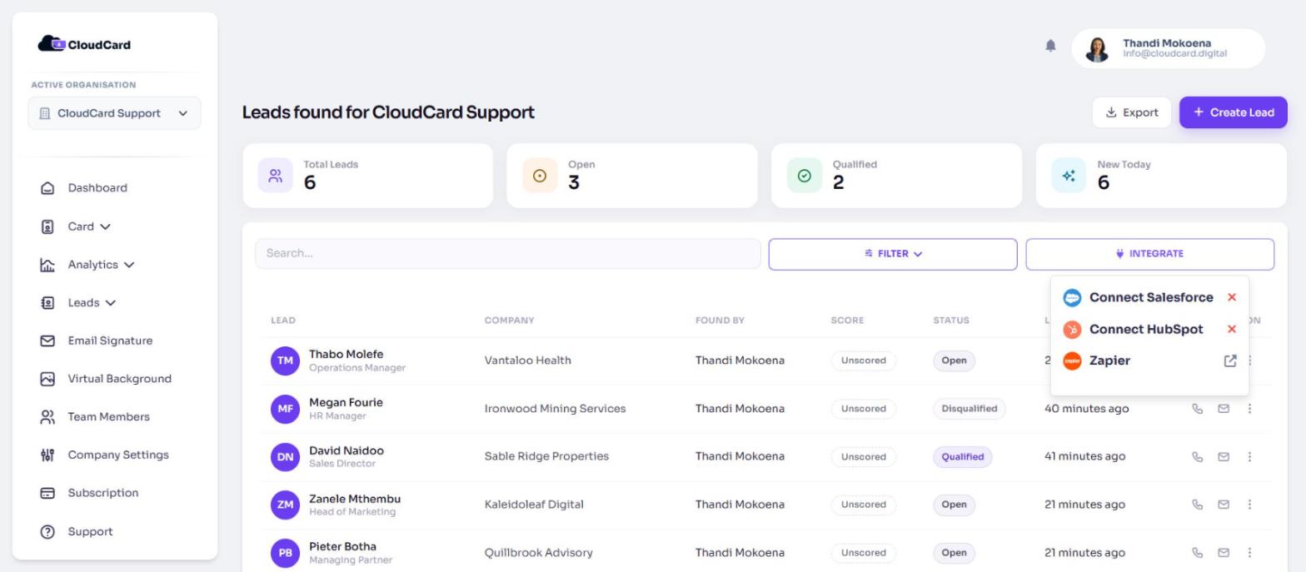
Task: Select the Zapier integration option
Action: tap(1109, 361)
